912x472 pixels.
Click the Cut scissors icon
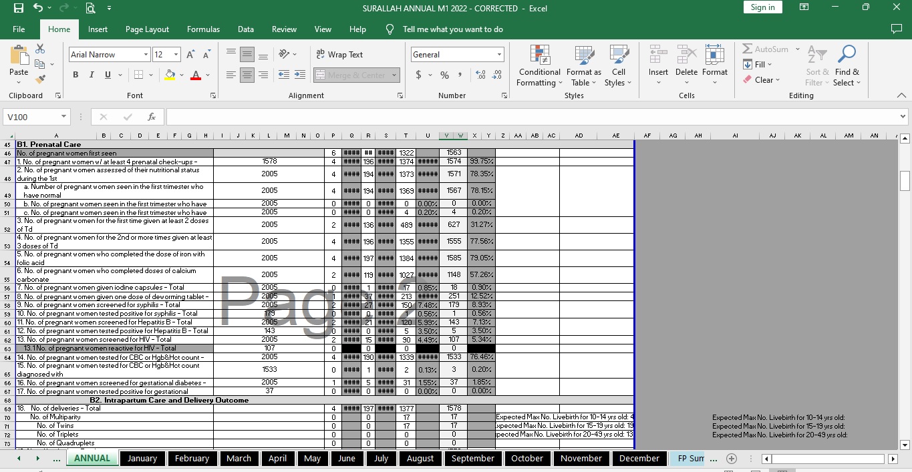point(40,49)
